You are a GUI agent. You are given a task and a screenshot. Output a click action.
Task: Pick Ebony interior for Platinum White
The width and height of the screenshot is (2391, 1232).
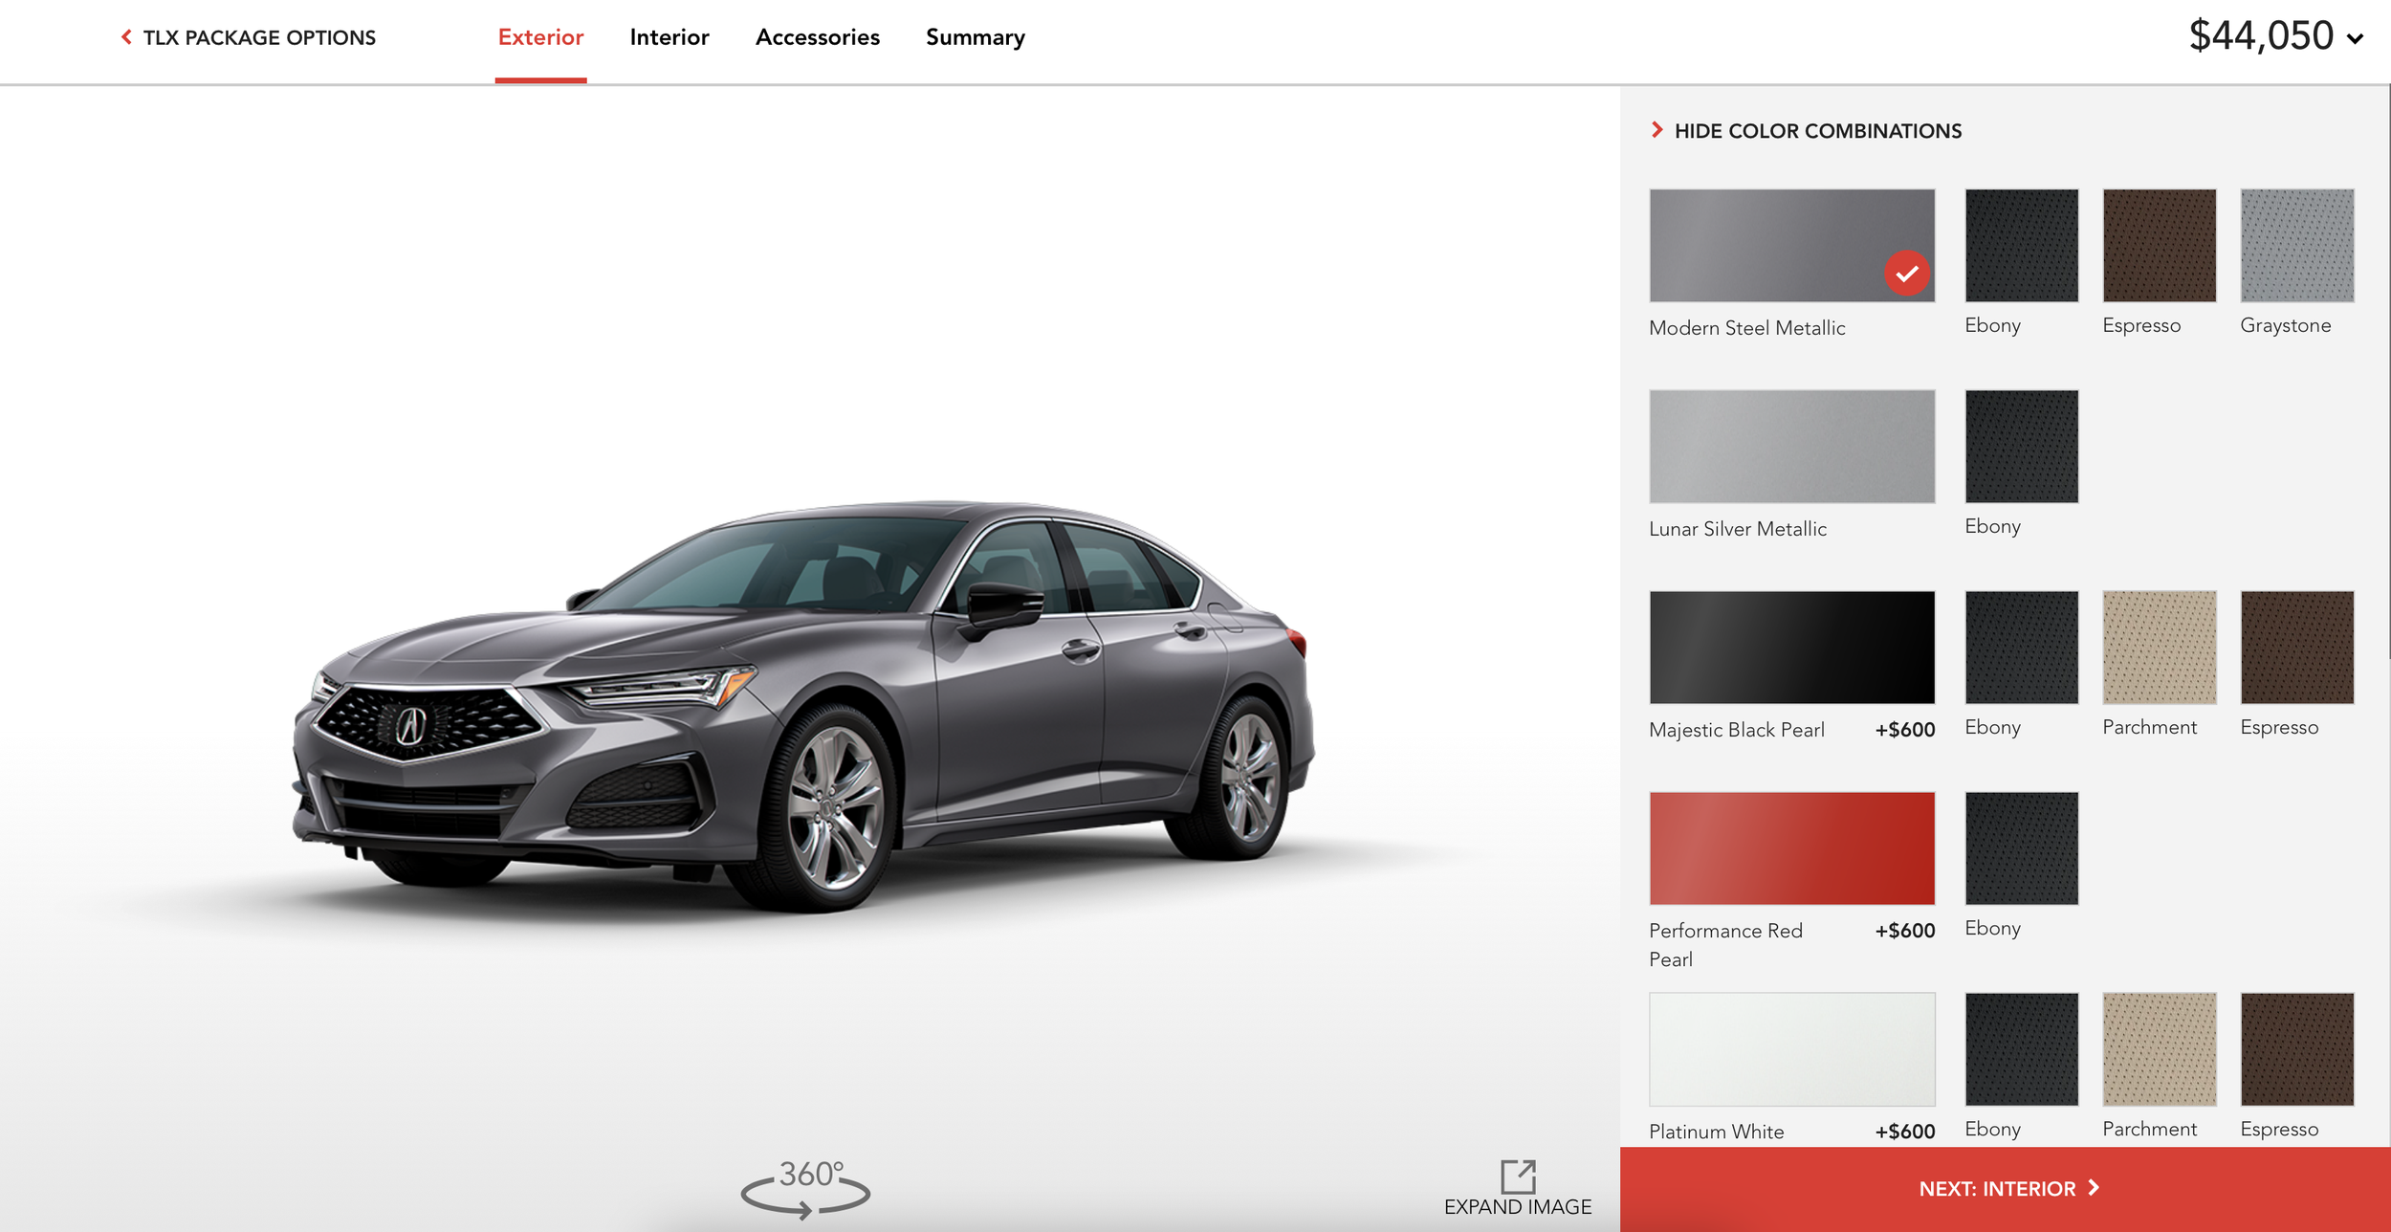pyautogui.click(x=2022, y=1049)
